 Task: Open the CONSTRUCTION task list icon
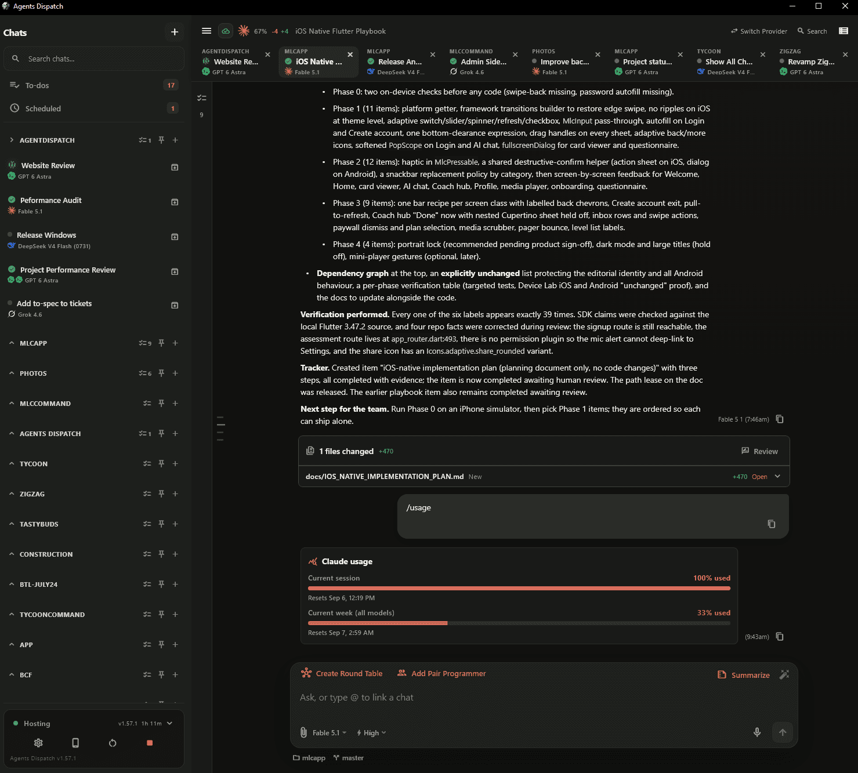147,554
